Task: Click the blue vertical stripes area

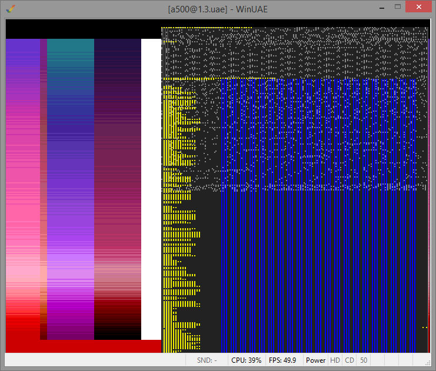Action: 318,216
